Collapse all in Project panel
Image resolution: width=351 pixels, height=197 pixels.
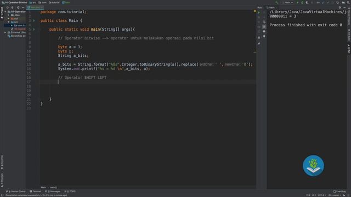(x=12, y=7)
